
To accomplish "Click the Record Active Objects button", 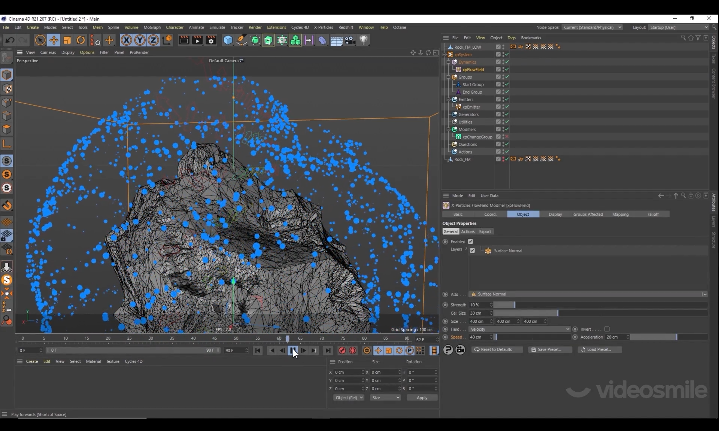I will coord(342,350).
